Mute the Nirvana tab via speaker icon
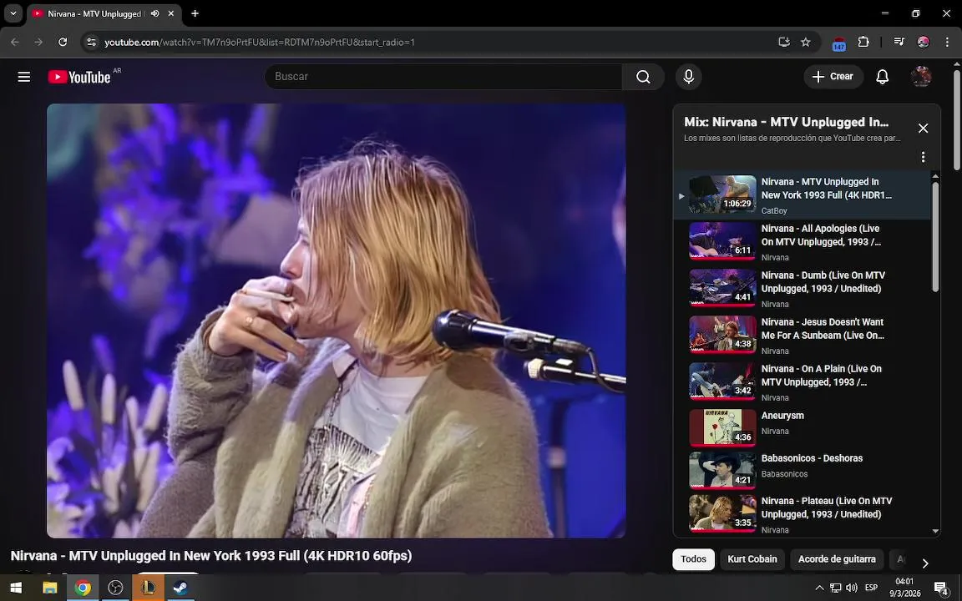Viewport: 962px width, 601px height. coord(154,13)
